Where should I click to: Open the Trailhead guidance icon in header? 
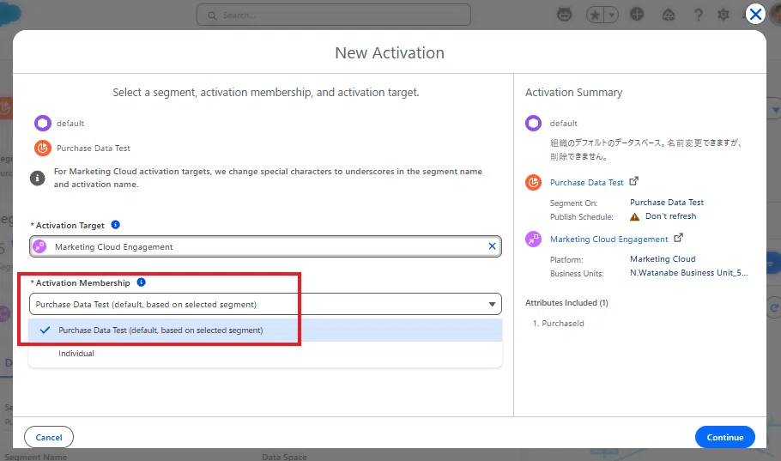[668, 15]
